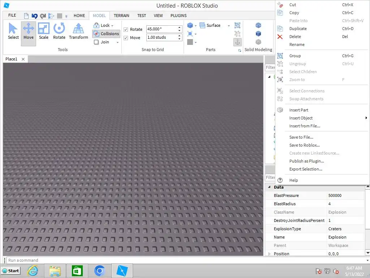370x278 pixels.
Task: Open the Material dropdown arrow
Action: [x=195, y=34]
